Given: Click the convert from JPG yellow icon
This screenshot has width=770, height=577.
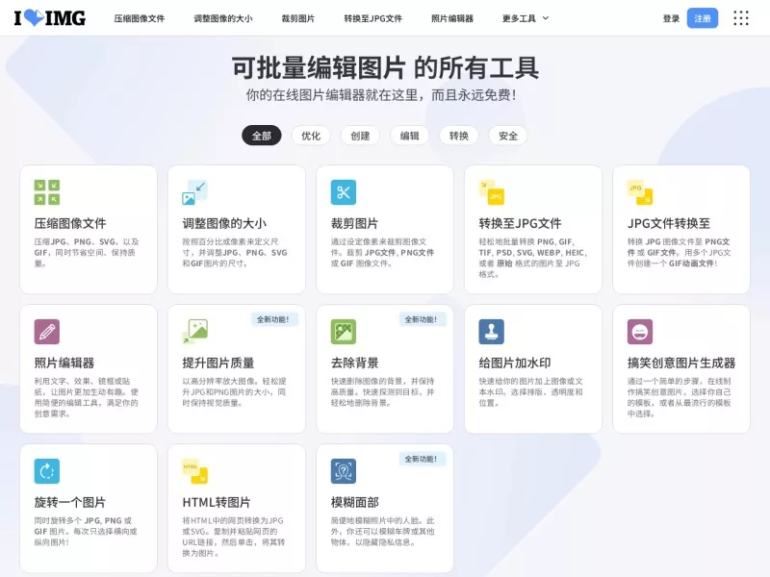Looking at the screenshot, I should [x=640, y=191].
